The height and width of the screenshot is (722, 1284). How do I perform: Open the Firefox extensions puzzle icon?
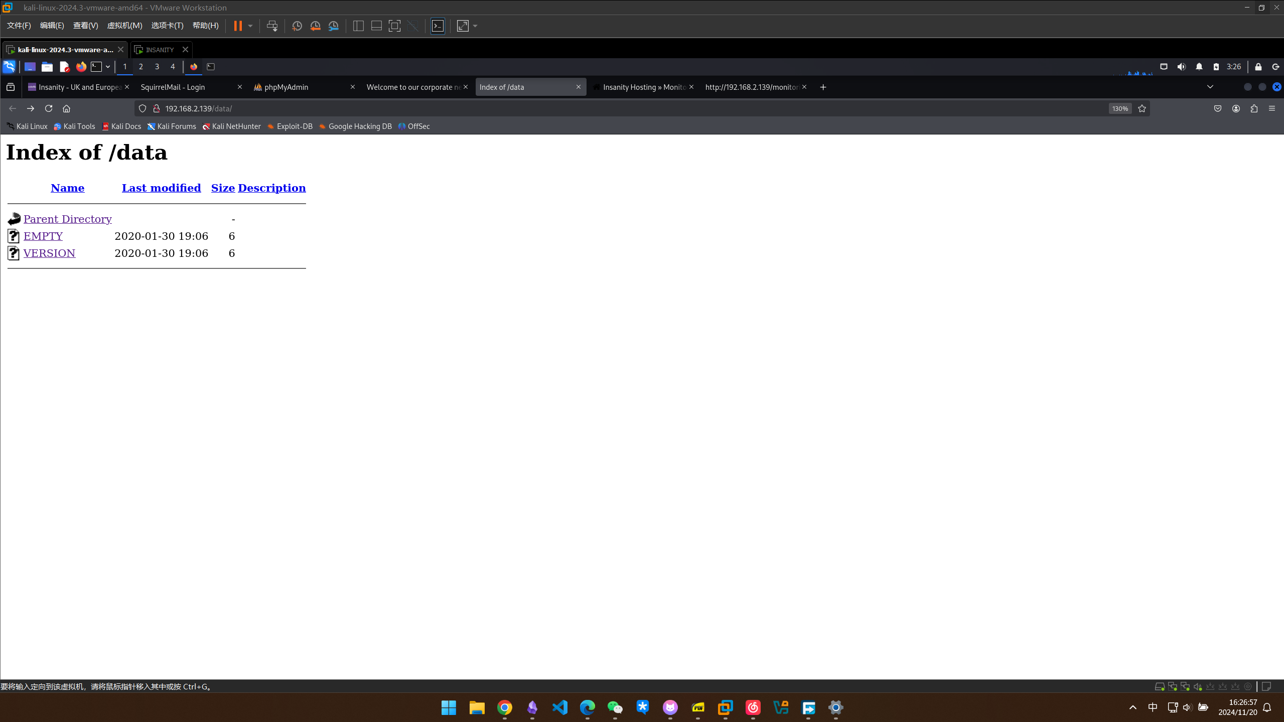click(1254, 108)
